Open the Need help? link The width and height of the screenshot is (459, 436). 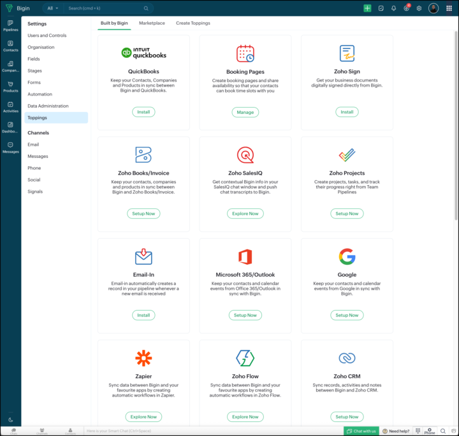coord(396,431)
